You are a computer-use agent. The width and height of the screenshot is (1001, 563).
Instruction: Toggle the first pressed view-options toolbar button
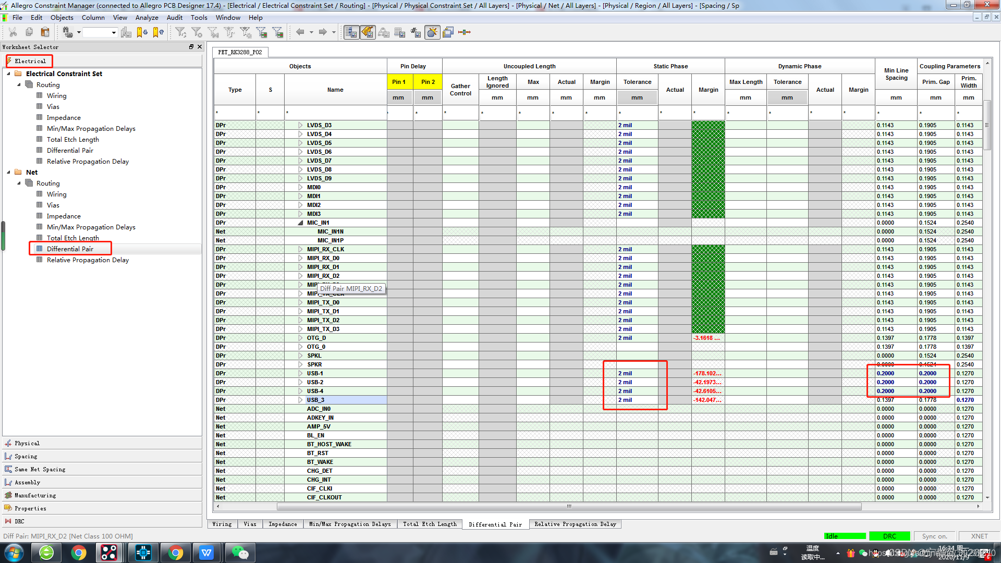[x=351, y=32]
